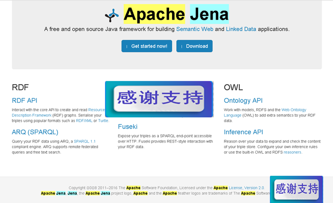333x203 pixels.
Task: Click the RDF section heading
Action: [x=20, y=87]
